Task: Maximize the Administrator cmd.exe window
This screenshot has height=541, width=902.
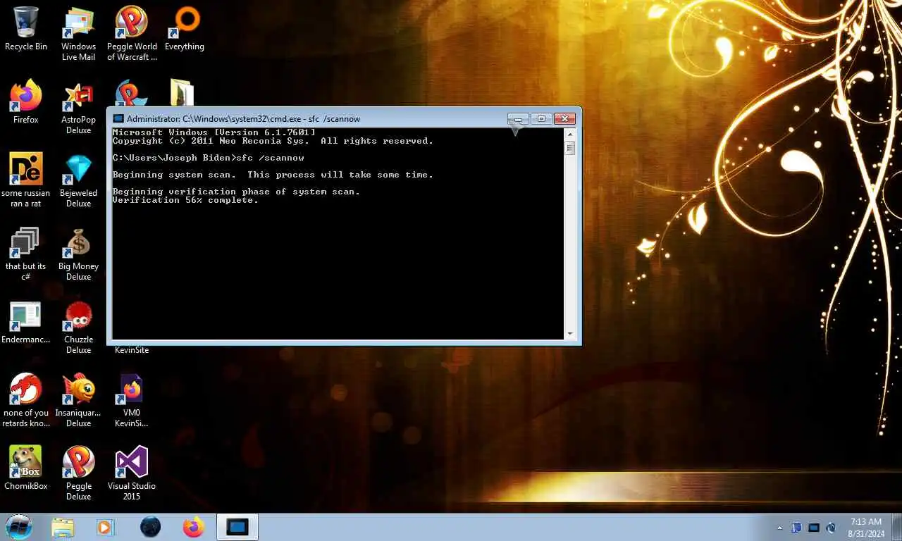Action: (x=541, y=119)
